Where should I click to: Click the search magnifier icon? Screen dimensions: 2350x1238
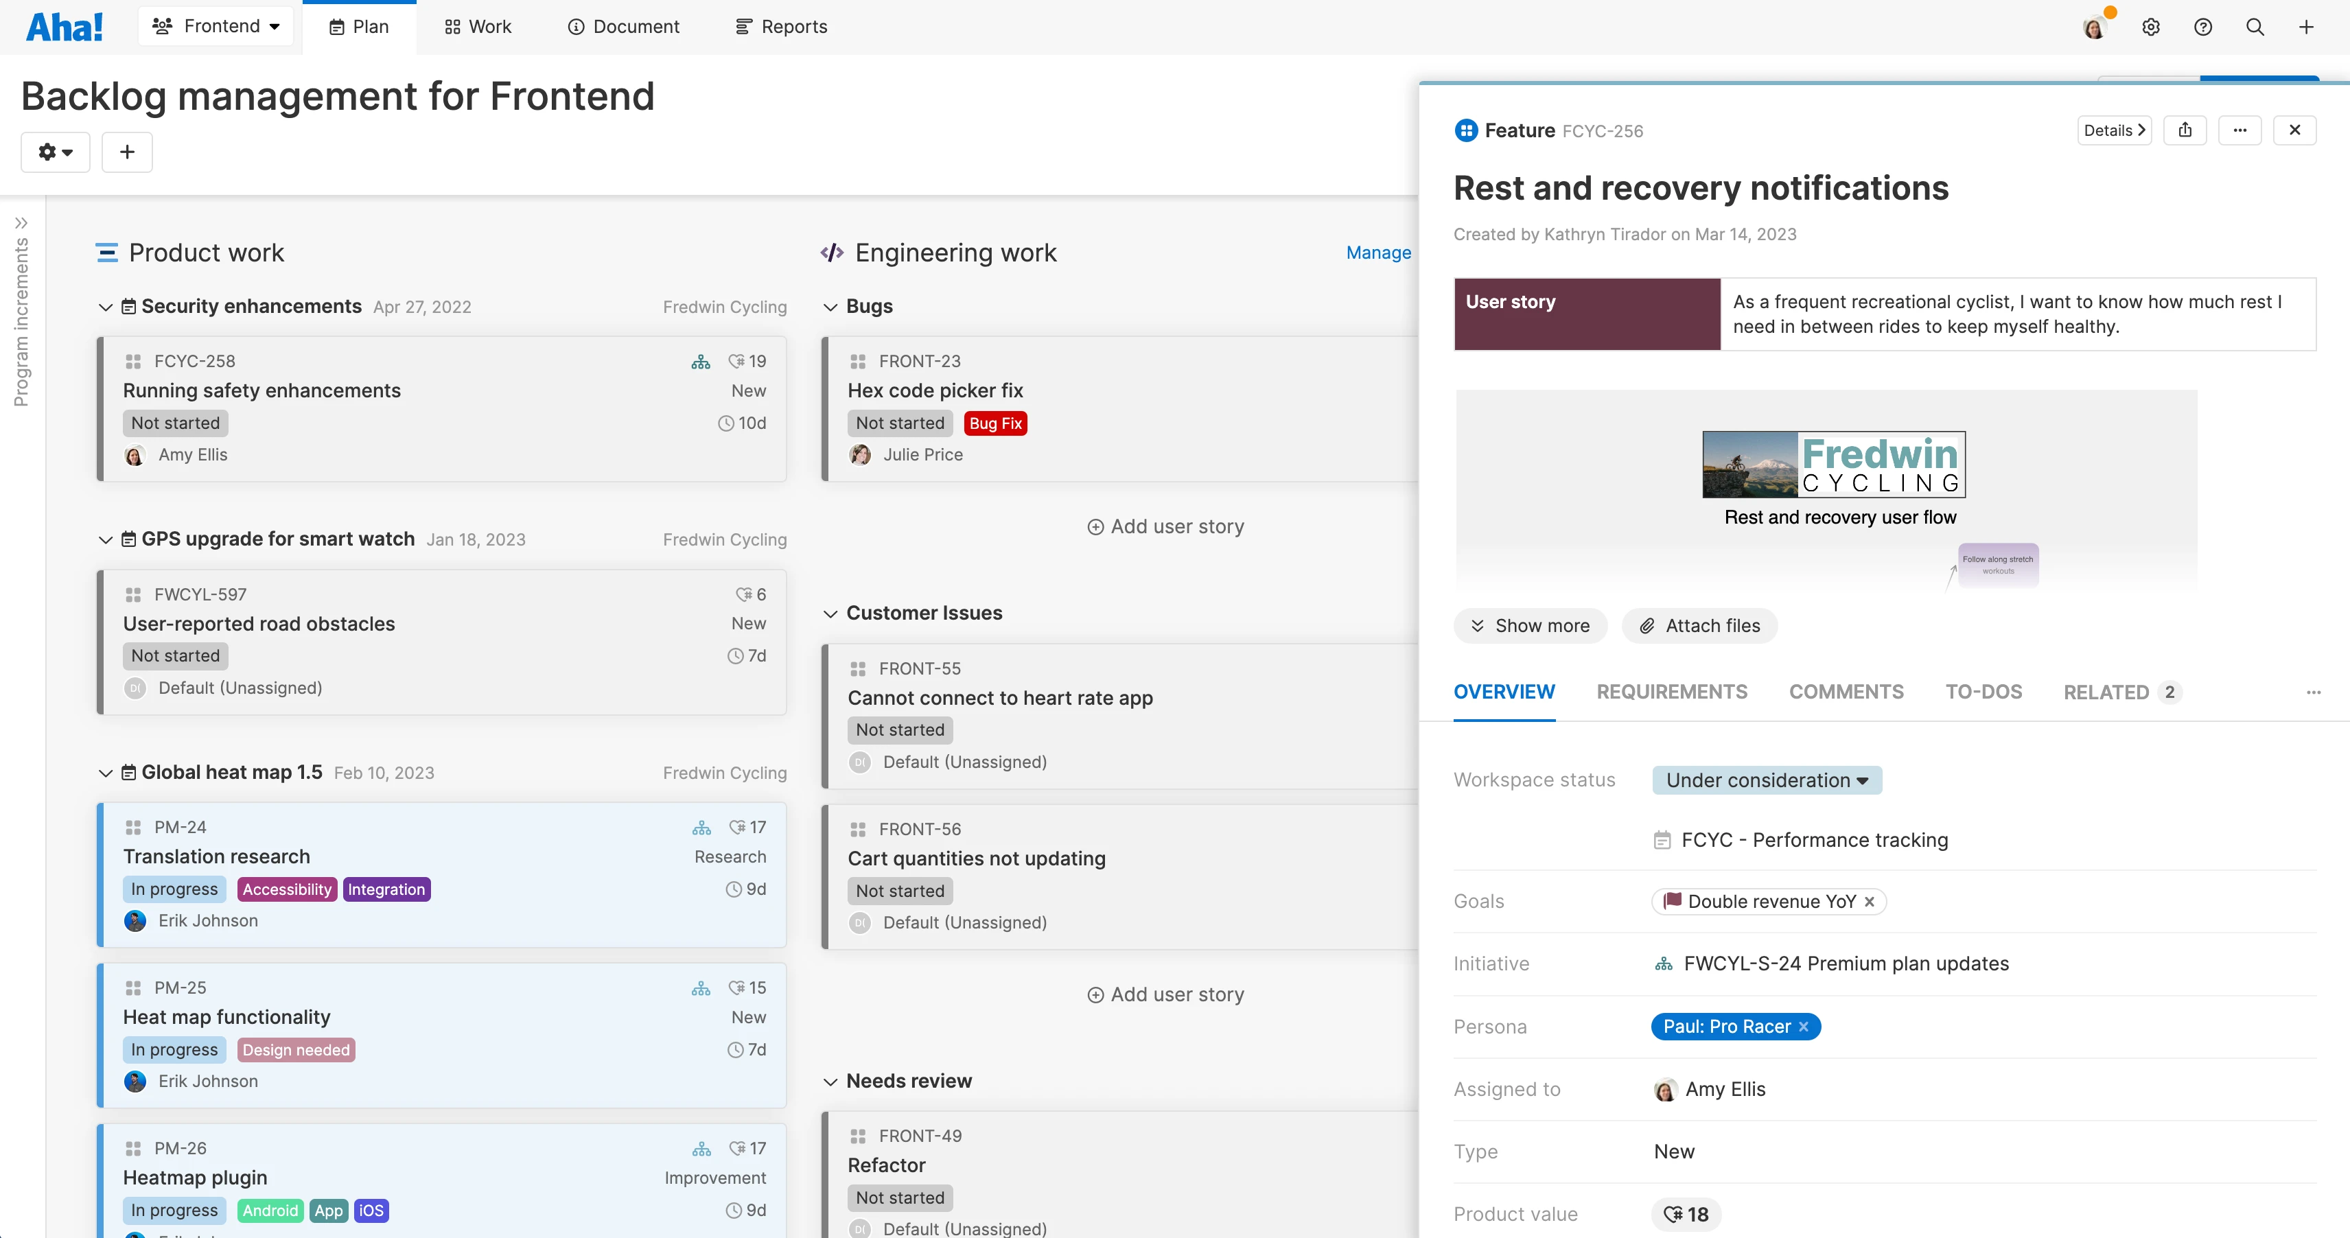(x=2254, y=27)
